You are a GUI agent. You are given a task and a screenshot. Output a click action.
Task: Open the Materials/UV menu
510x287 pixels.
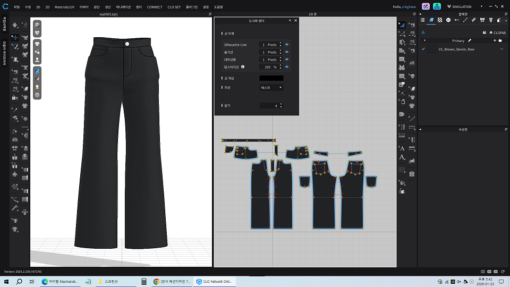(x=64, y=7)
